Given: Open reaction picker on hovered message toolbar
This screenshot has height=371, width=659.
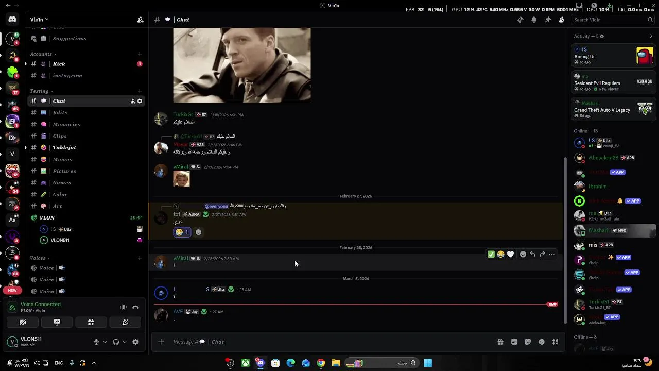Looking at the screenshot, I should (523, 254).
